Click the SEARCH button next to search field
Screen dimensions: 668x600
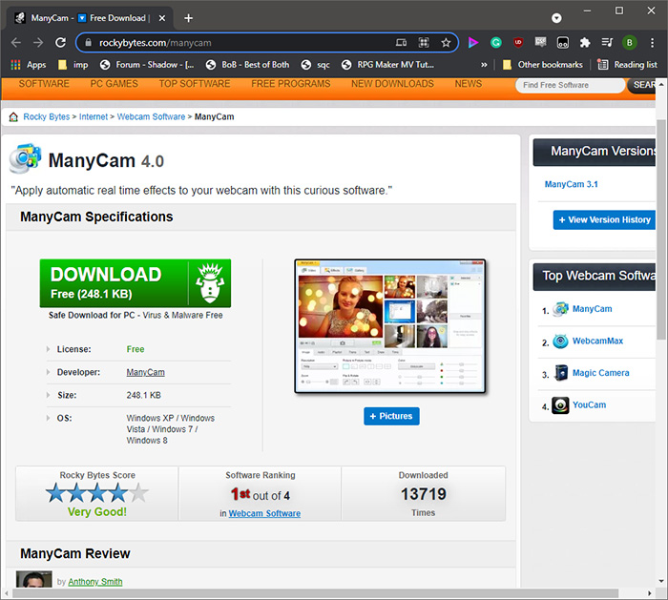(641, 85)
